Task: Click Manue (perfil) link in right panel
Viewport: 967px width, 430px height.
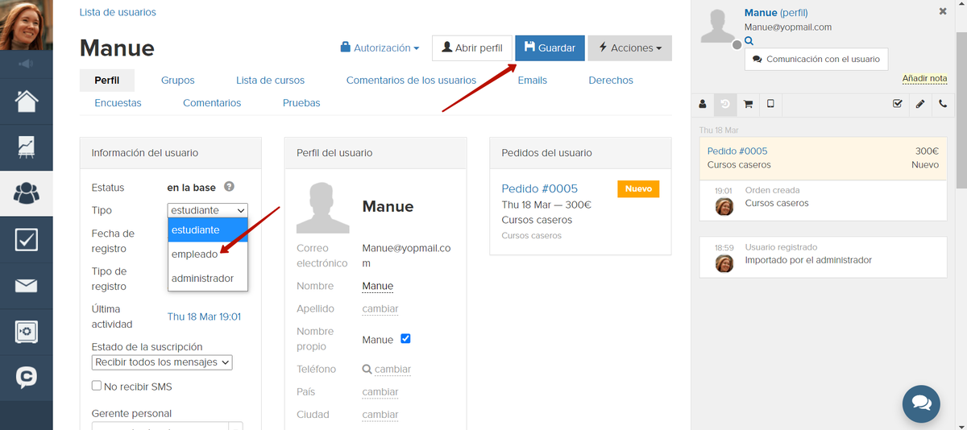Action: tap(776, 13)
